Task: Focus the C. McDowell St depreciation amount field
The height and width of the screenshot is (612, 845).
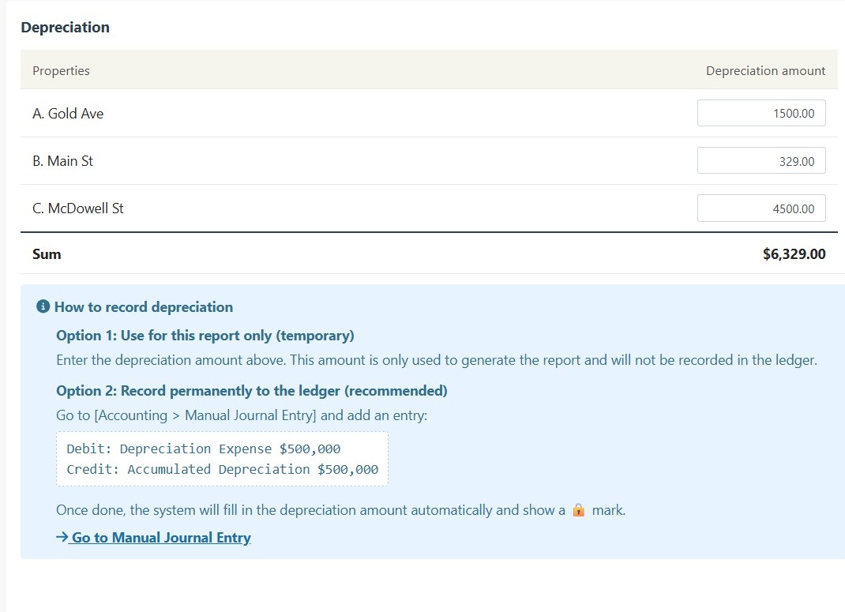Action: 761,208
